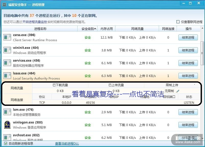The height and width of the screenshot is (147, 205).
Task: Select svchost.exe (632) process name
Action: [x=26, y=135]
